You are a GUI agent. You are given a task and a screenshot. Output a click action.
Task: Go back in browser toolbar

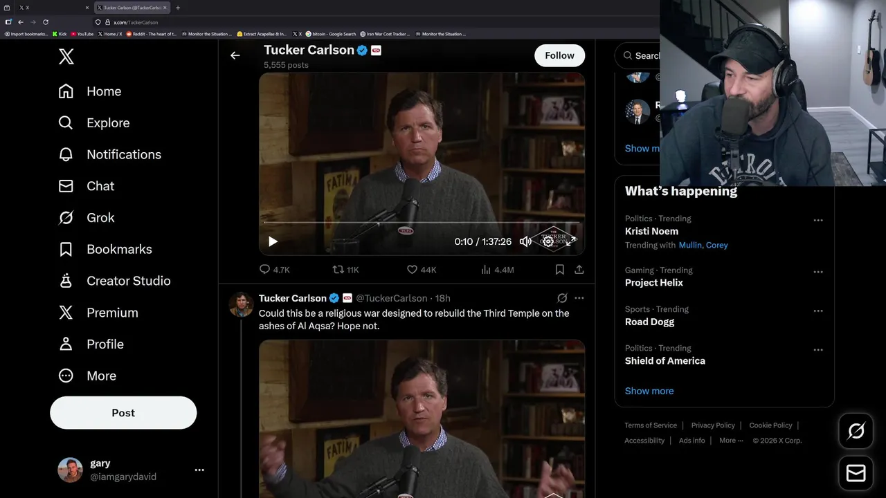(x=21, y=22)
